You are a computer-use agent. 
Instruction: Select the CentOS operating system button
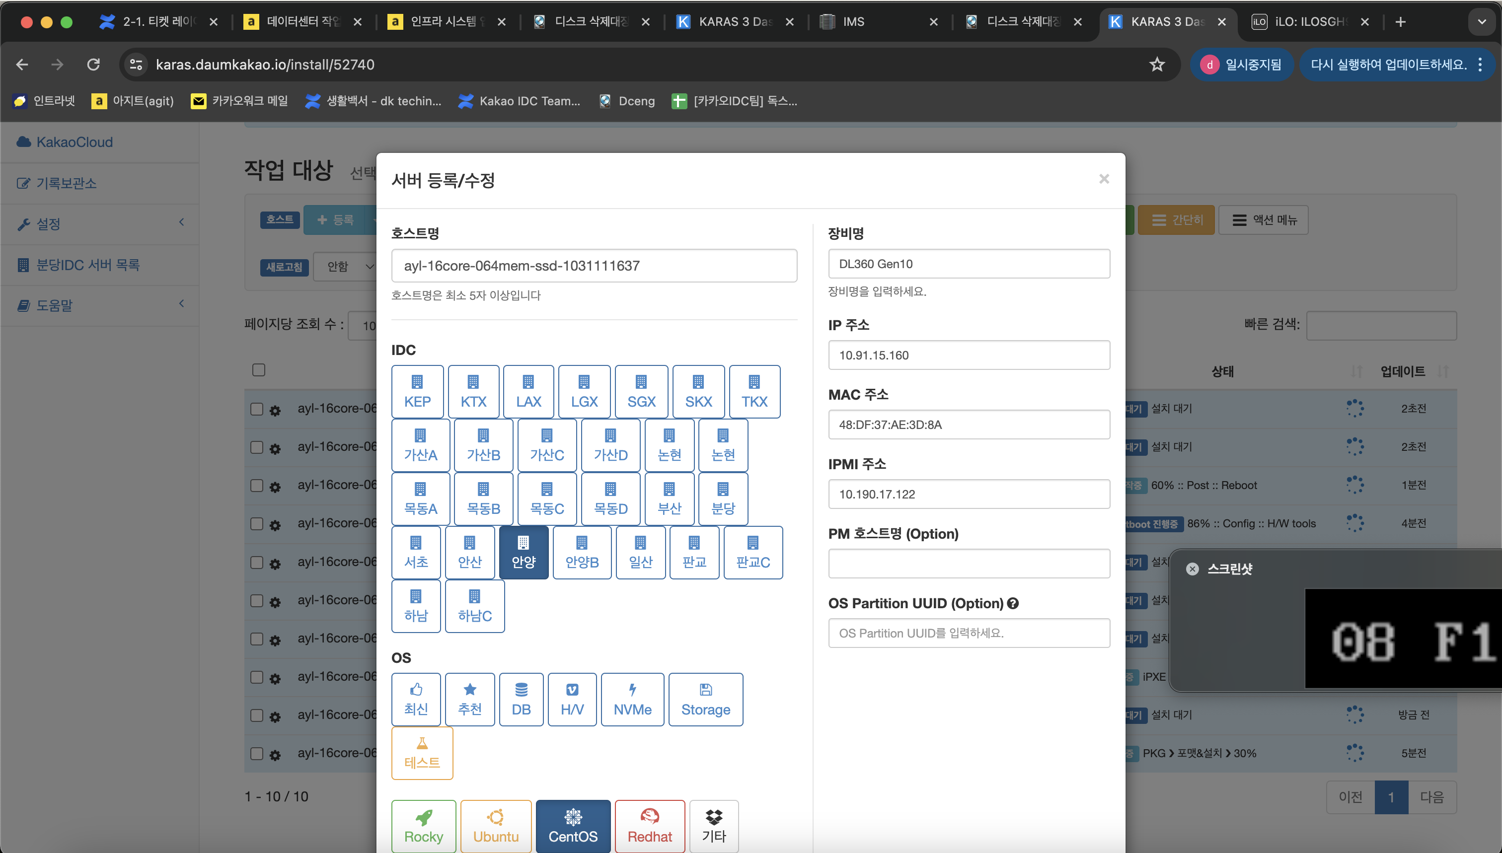pyautogui.click(x=573, y=826)
